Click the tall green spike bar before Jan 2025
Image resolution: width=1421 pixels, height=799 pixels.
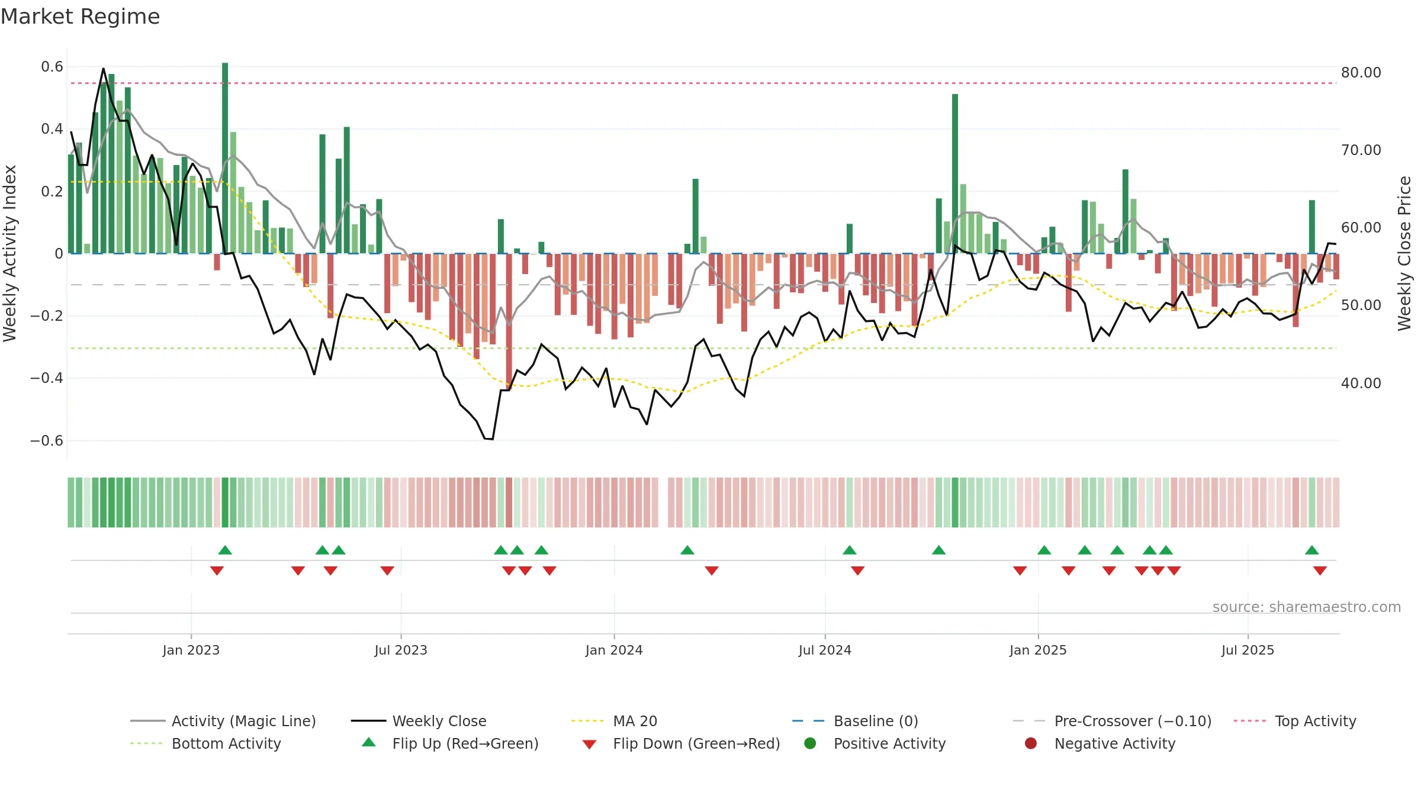pos(955,173)
